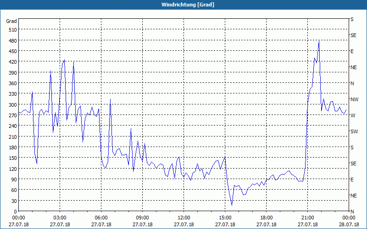Click the 240 y-axis tick label
This screenshot has width=367, height=229.
coord(13,126)
